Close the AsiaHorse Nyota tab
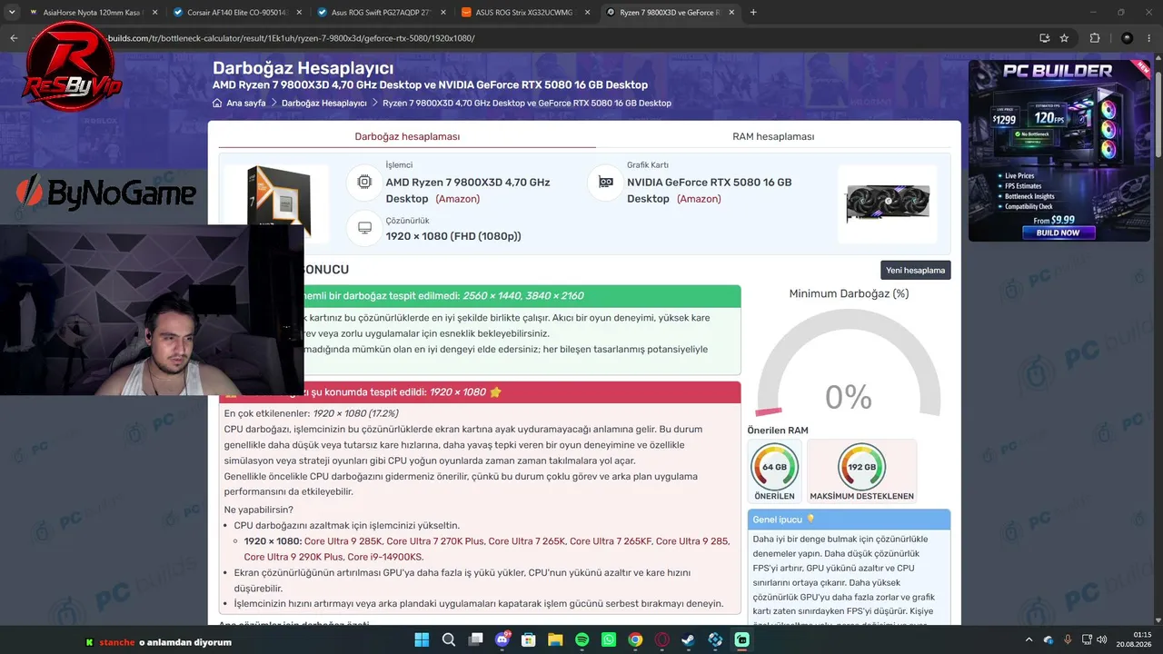The width and height of the screenshot is (1163, 654). (x=155, y=13)
